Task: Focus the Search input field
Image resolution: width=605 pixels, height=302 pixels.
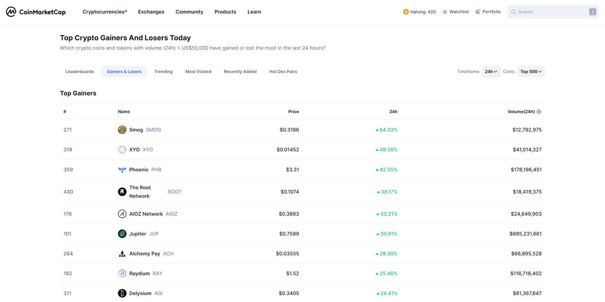Action: tap(553, 12)
